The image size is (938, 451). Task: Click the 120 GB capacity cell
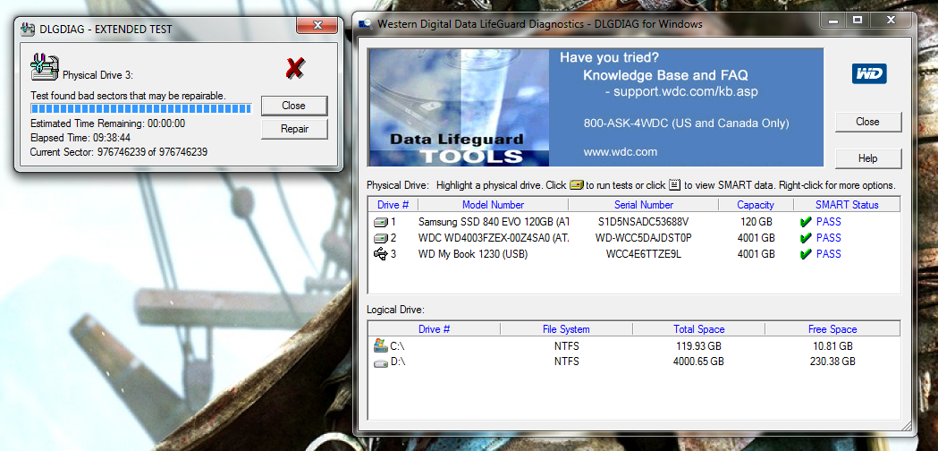point(756,222)
